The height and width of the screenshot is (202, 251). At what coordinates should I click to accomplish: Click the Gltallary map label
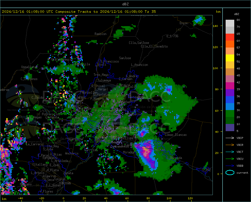click(x=40, y=164)
